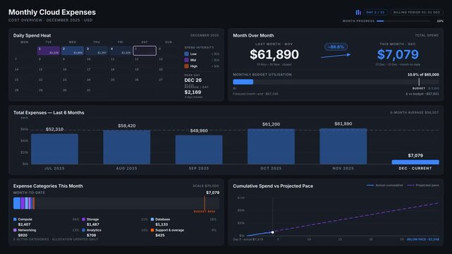The width and height of the screenshot is (452, 254).
Task: Click the Networking amount $920
Action: tap(23, 235)
